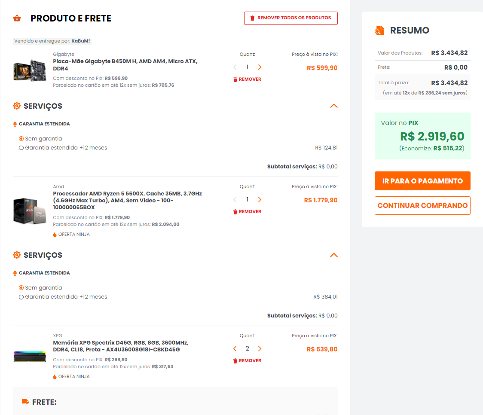Remove the AMD Ryzen 5 5600X processor
483x415 pixels.
click(247, 212)
